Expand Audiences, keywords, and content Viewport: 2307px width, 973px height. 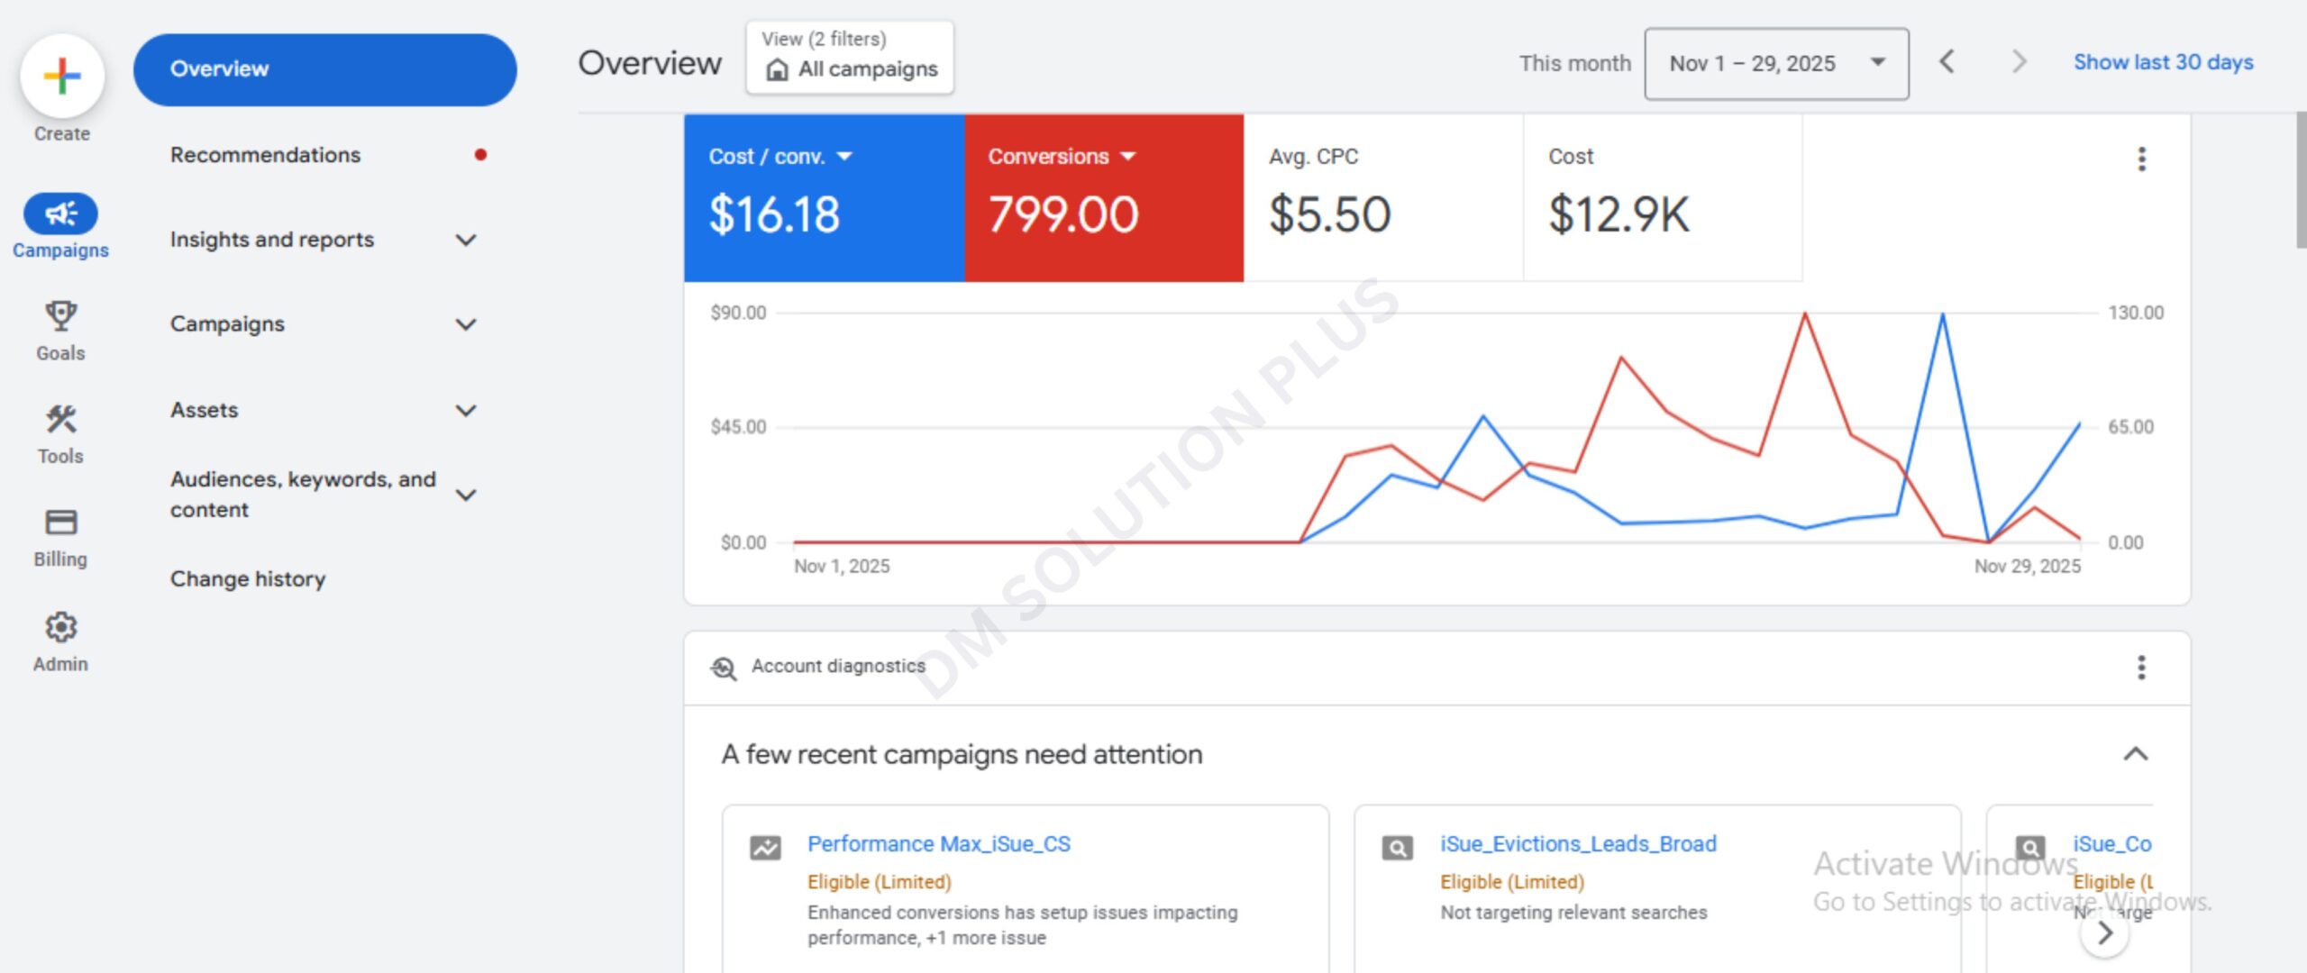click(465, 495)
